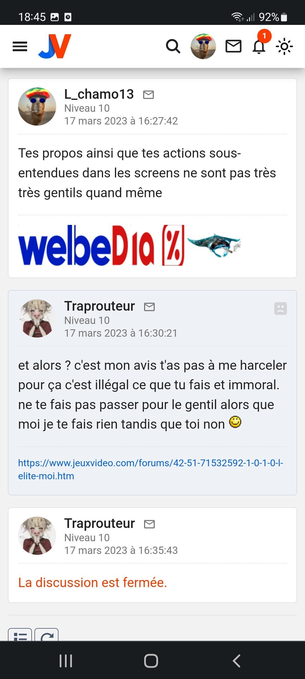305x679 pixels.
Task: Click the L_chamo13 username
Action: click(x=99, y=94)
